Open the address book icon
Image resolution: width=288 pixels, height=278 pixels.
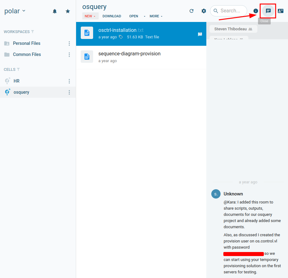tap(281, 11)
